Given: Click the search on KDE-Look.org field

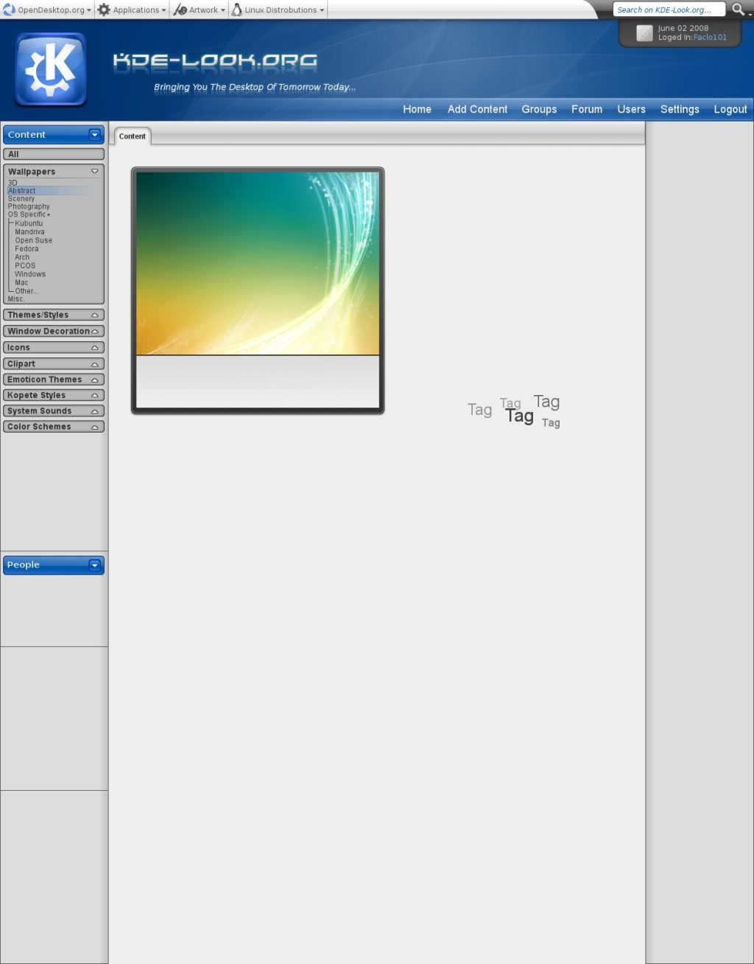Looking at the screenshot, I should 669,10.
